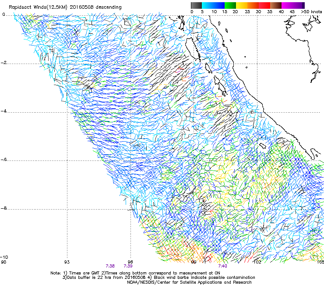Click the time label 7:40
The height and width of the screenshot is (285, 324).
[x=222, y=266]
